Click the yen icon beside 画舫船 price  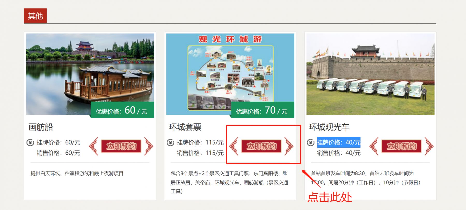[x=30, y=142]
